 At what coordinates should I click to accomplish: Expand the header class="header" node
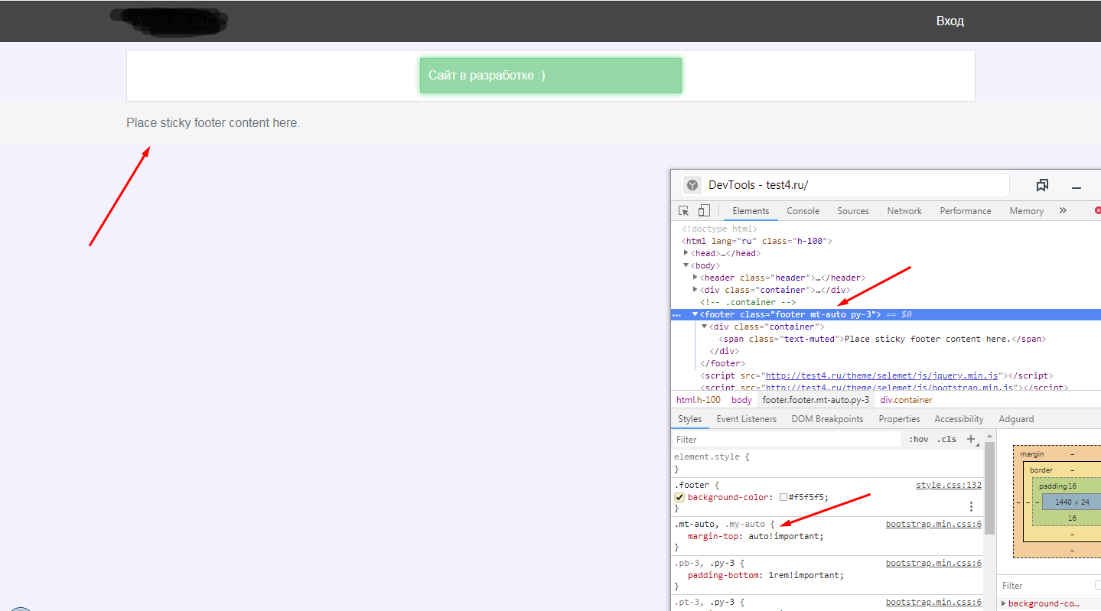tap(695, 278)
